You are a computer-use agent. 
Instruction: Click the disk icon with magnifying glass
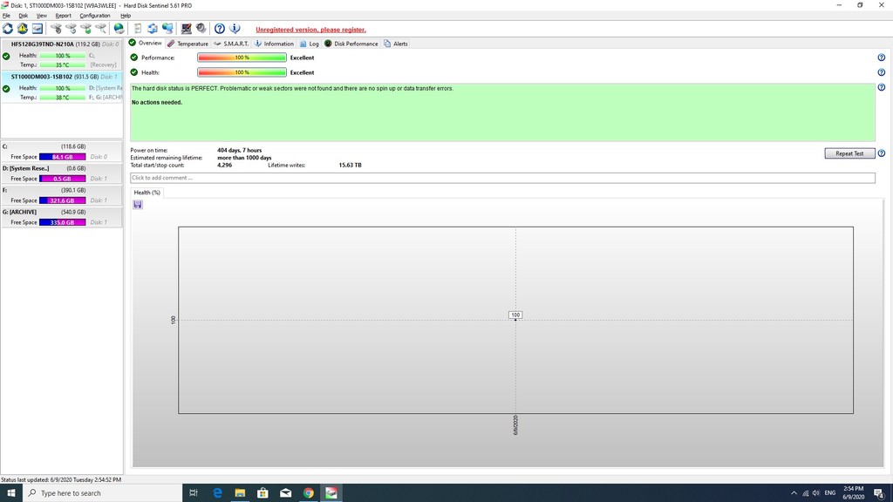(100, 29)
